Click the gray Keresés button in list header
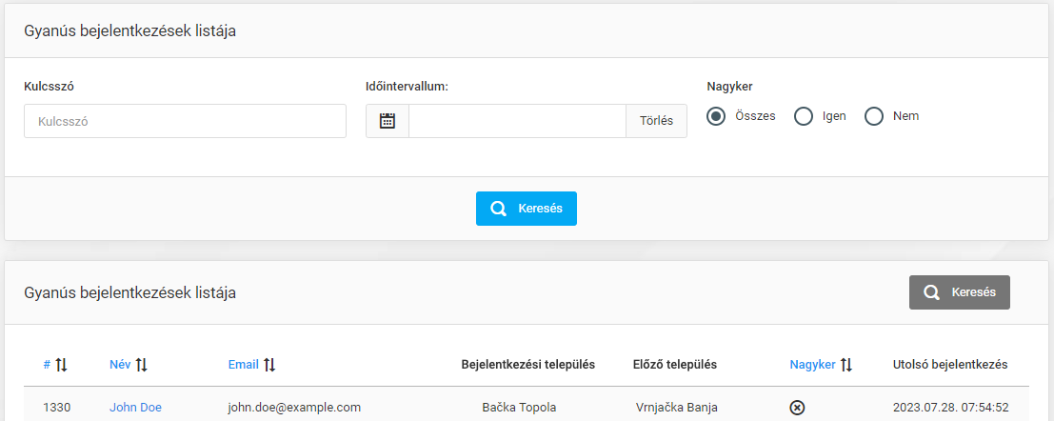 pyautogui.click(x=959, y=292)
